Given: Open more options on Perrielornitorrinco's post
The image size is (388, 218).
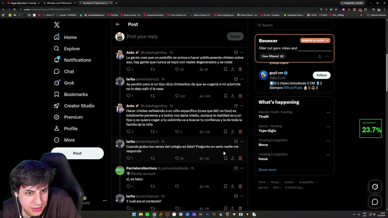Looking at the screenshot, I should point(242,168).
